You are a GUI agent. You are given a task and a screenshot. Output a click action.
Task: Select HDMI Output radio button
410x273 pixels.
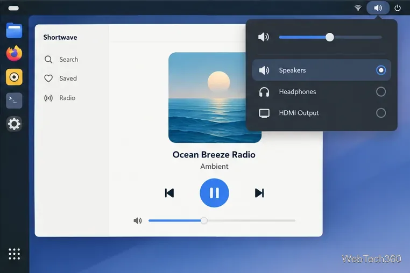[381, 113]
